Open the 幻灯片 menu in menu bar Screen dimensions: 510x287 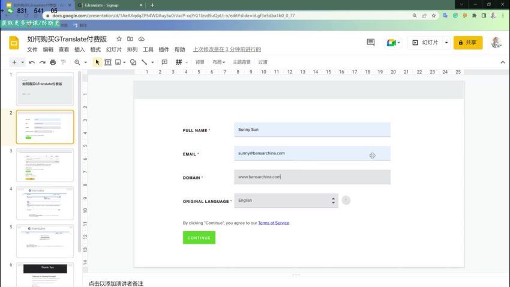click(114, 49)
